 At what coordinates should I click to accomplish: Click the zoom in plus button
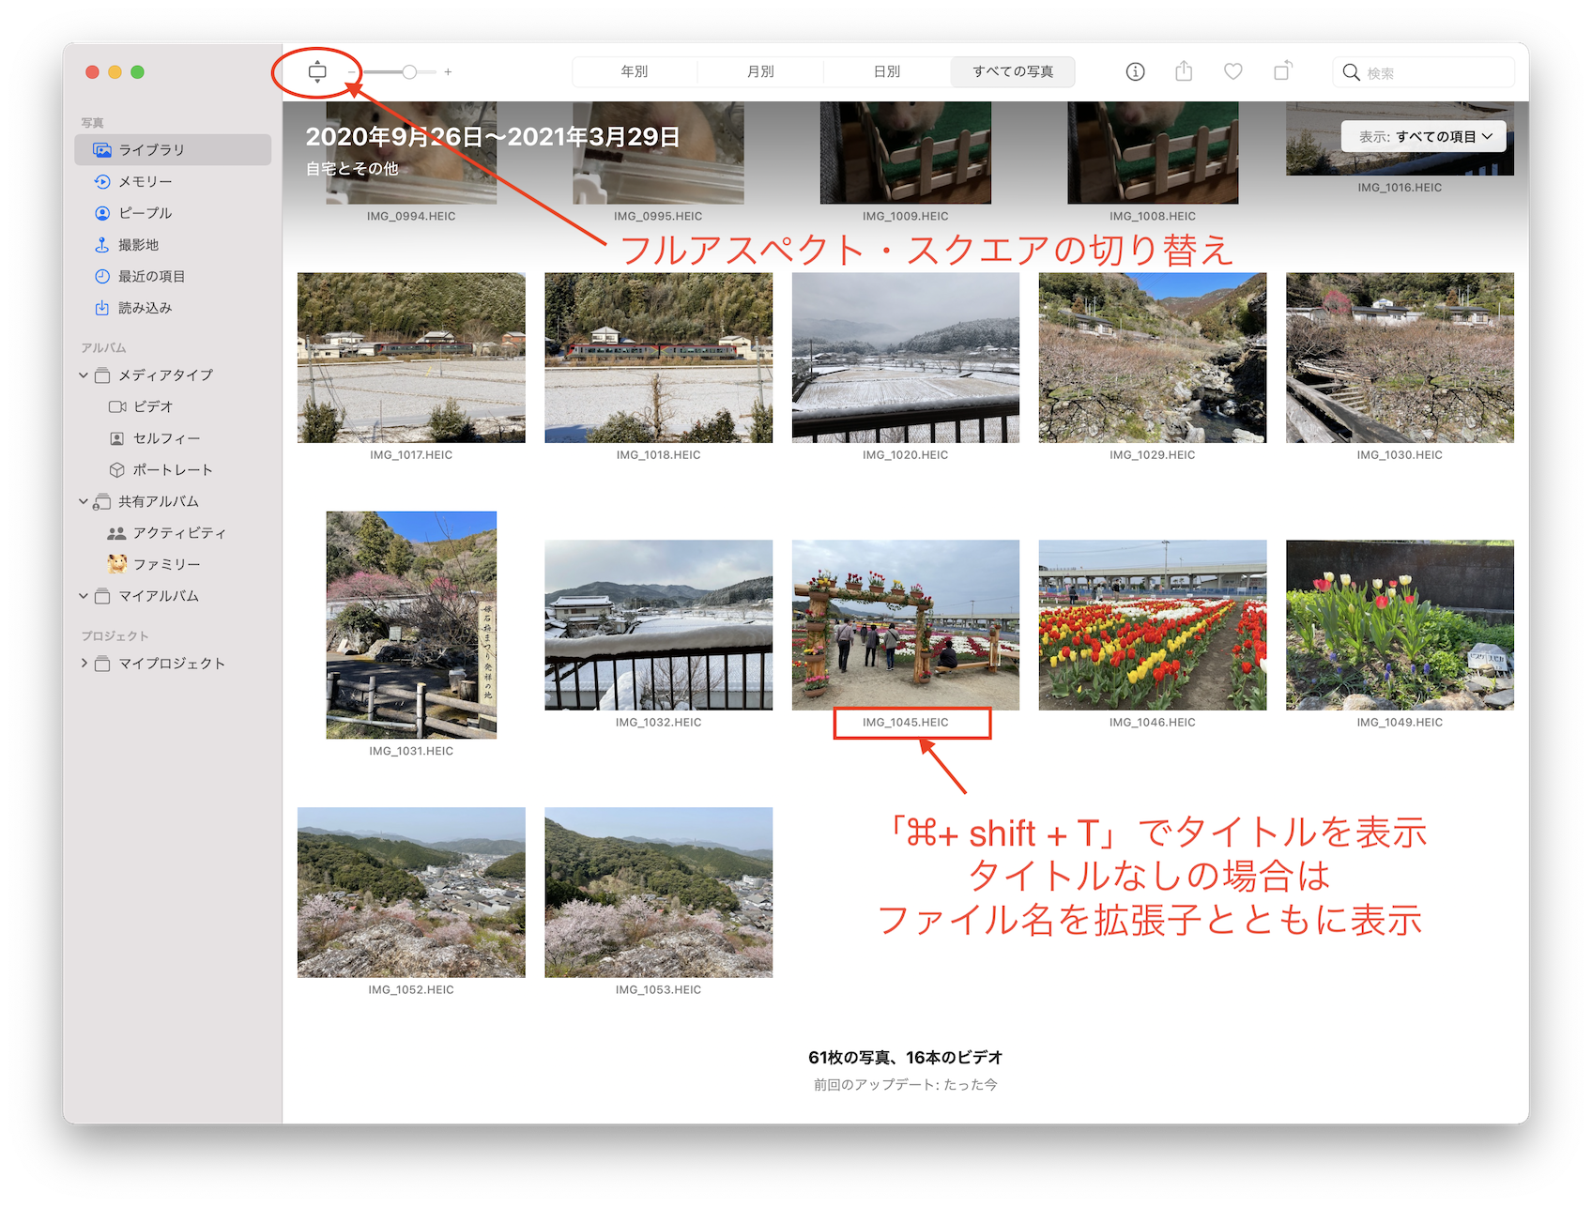click(448, 71)
